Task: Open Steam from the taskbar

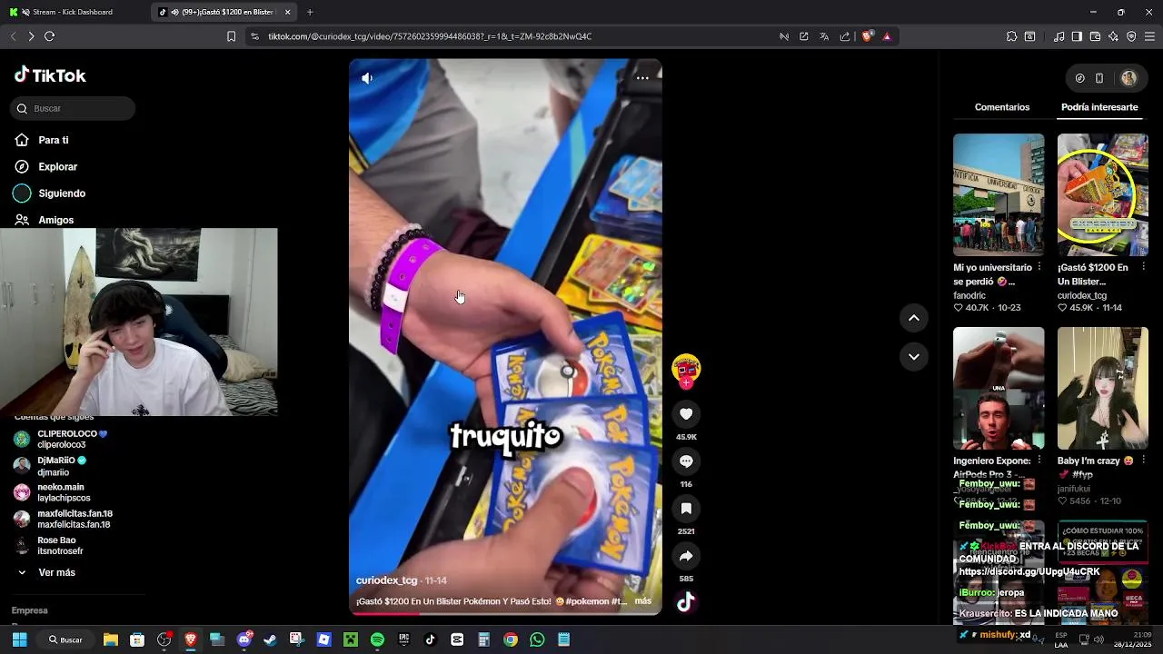Action: [270, 639]
